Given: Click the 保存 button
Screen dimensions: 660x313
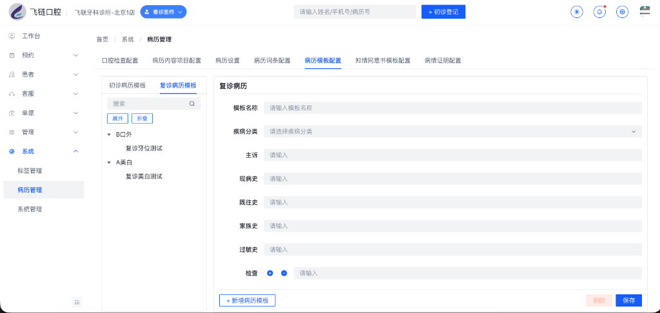Looking at the screenshot, I should (629, 300).
